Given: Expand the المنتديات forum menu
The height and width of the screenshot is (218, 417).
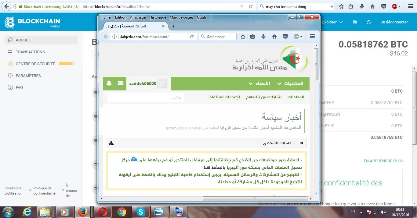Looking at the screenshot, I should (290, 83).
